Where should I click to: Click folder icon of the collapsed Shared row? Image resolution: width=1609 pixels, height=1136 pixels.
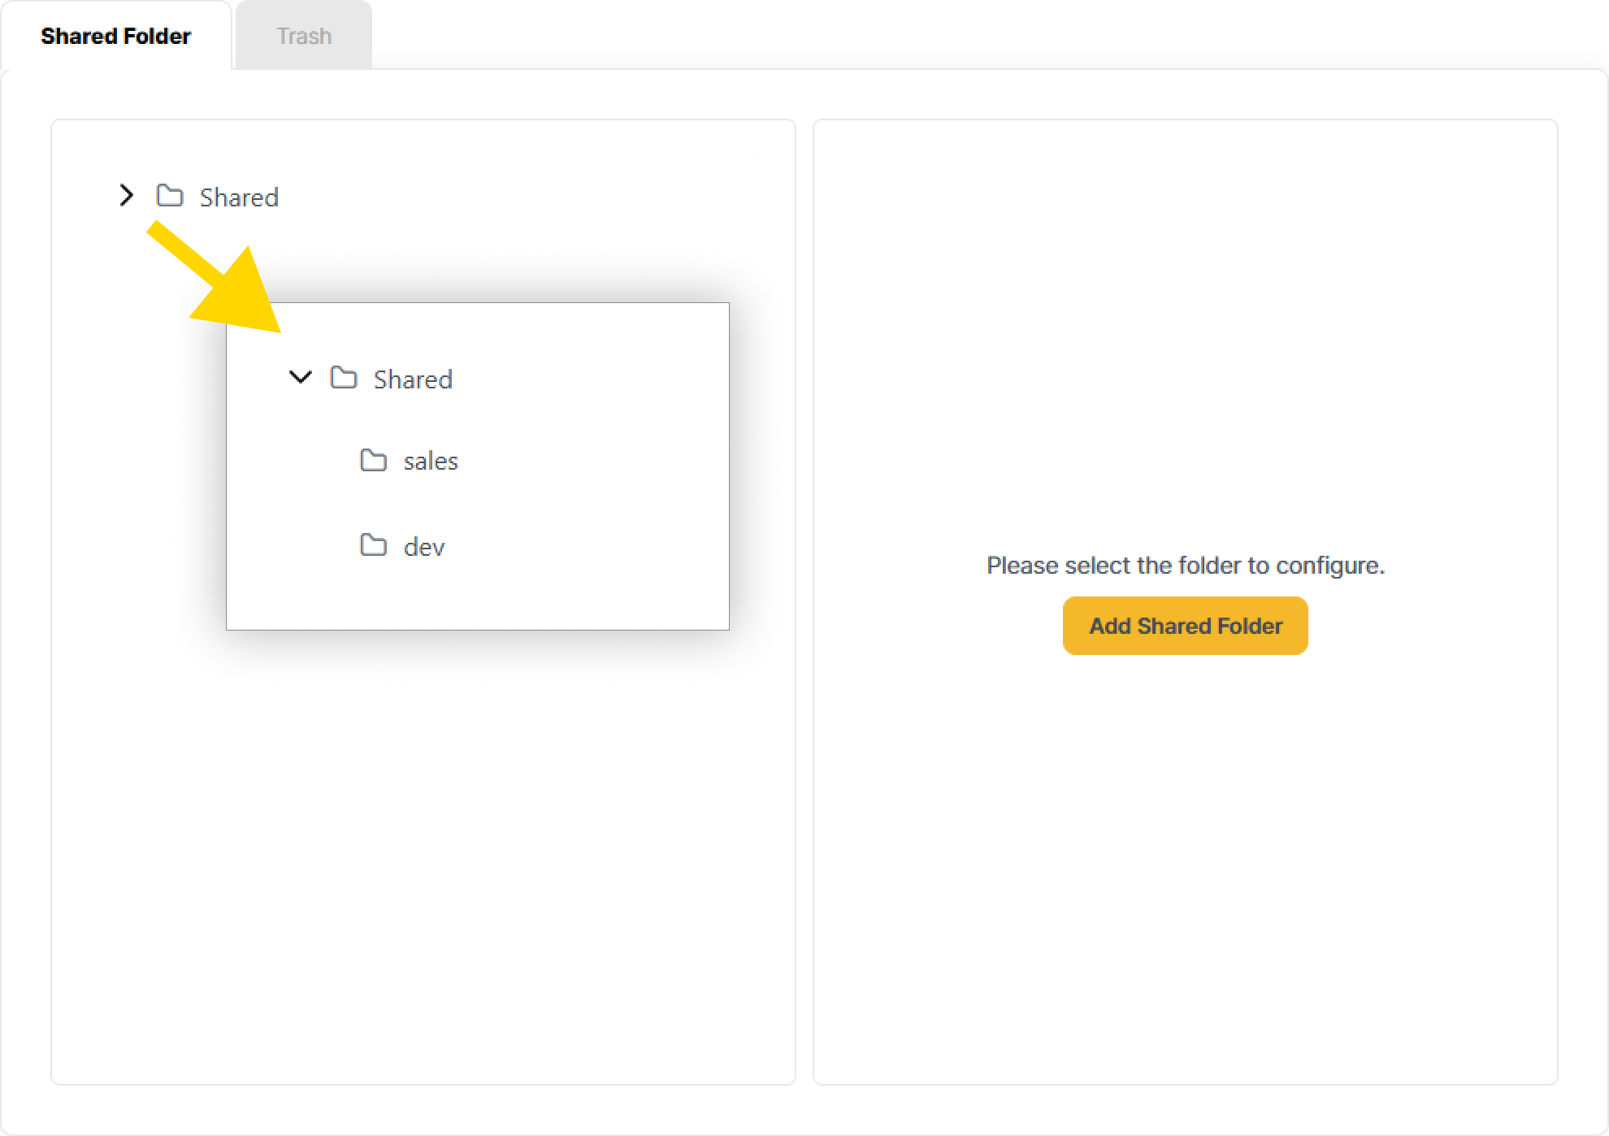[170, 196]
